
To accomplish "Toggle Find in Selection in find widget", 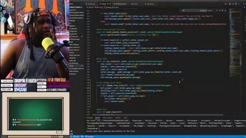I will (222, 10).
